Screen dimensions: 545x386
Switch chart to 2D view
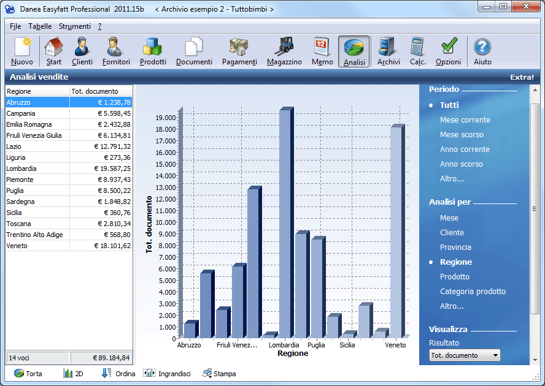tap(73, 374)
